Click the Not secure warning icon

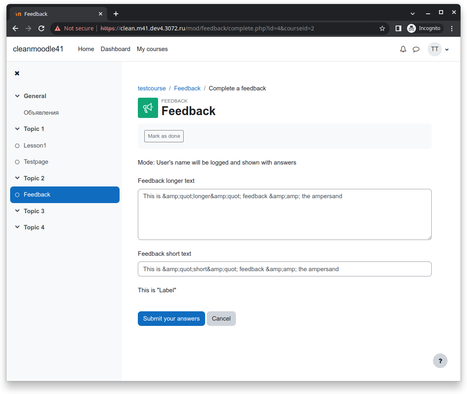click(x=58, y=28)
